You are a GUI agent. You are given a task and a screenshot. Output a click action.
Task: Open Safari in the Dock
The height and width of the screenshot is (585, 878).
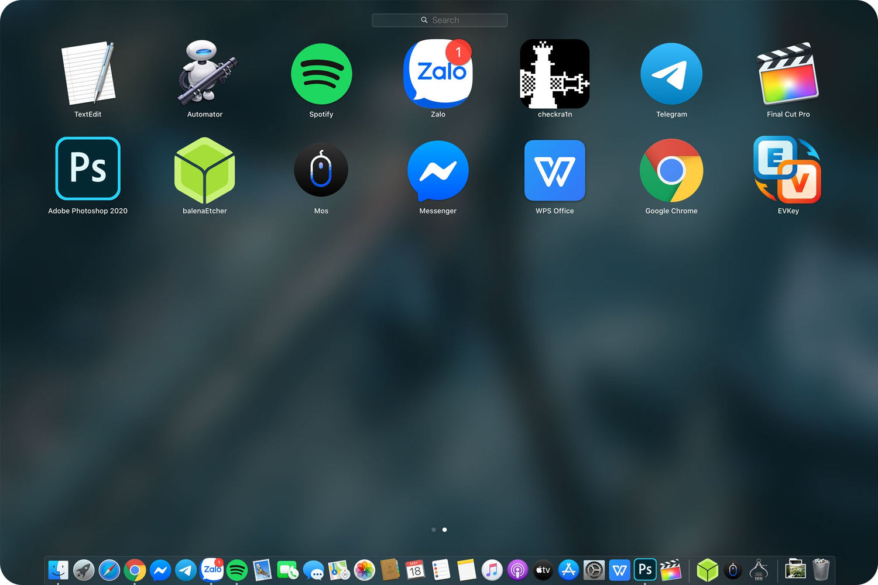point(109,570)
